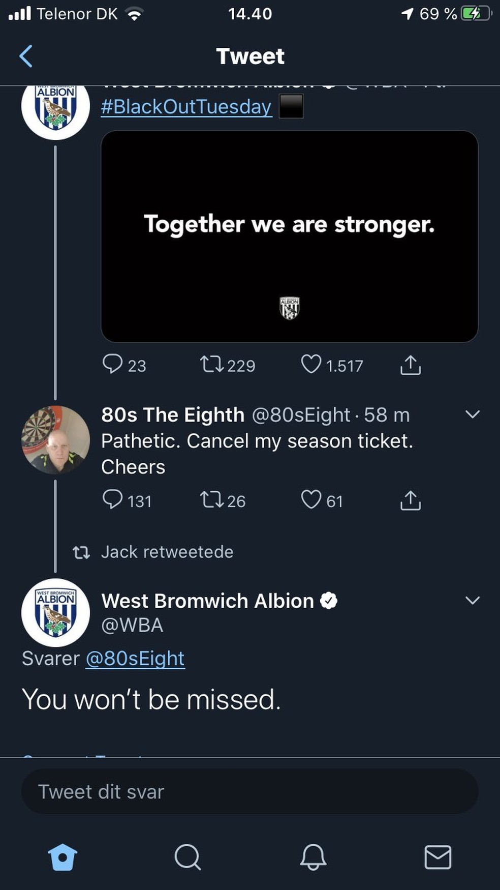This screenshot has width=500, height=890.
Task: Open options chevron on West Bromwich Albion reply
Action: (472, 600)
